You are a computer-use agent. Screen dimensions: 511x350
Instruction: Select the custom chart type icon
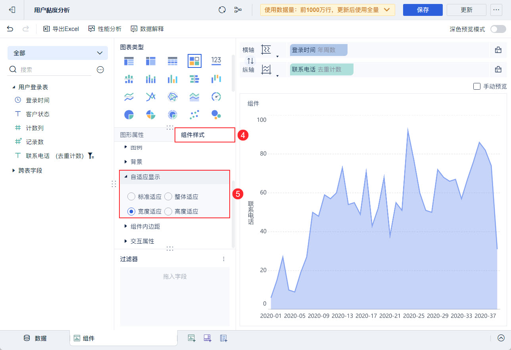194,61
